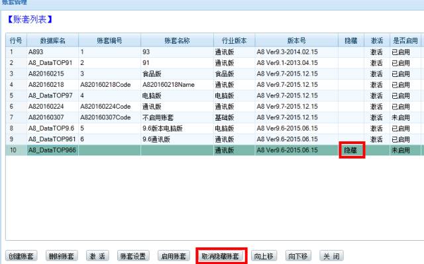Move the row up with 向上移
The height and width of the screenshot is (264, 424).
pyautogui.click(x=264, y=256)
